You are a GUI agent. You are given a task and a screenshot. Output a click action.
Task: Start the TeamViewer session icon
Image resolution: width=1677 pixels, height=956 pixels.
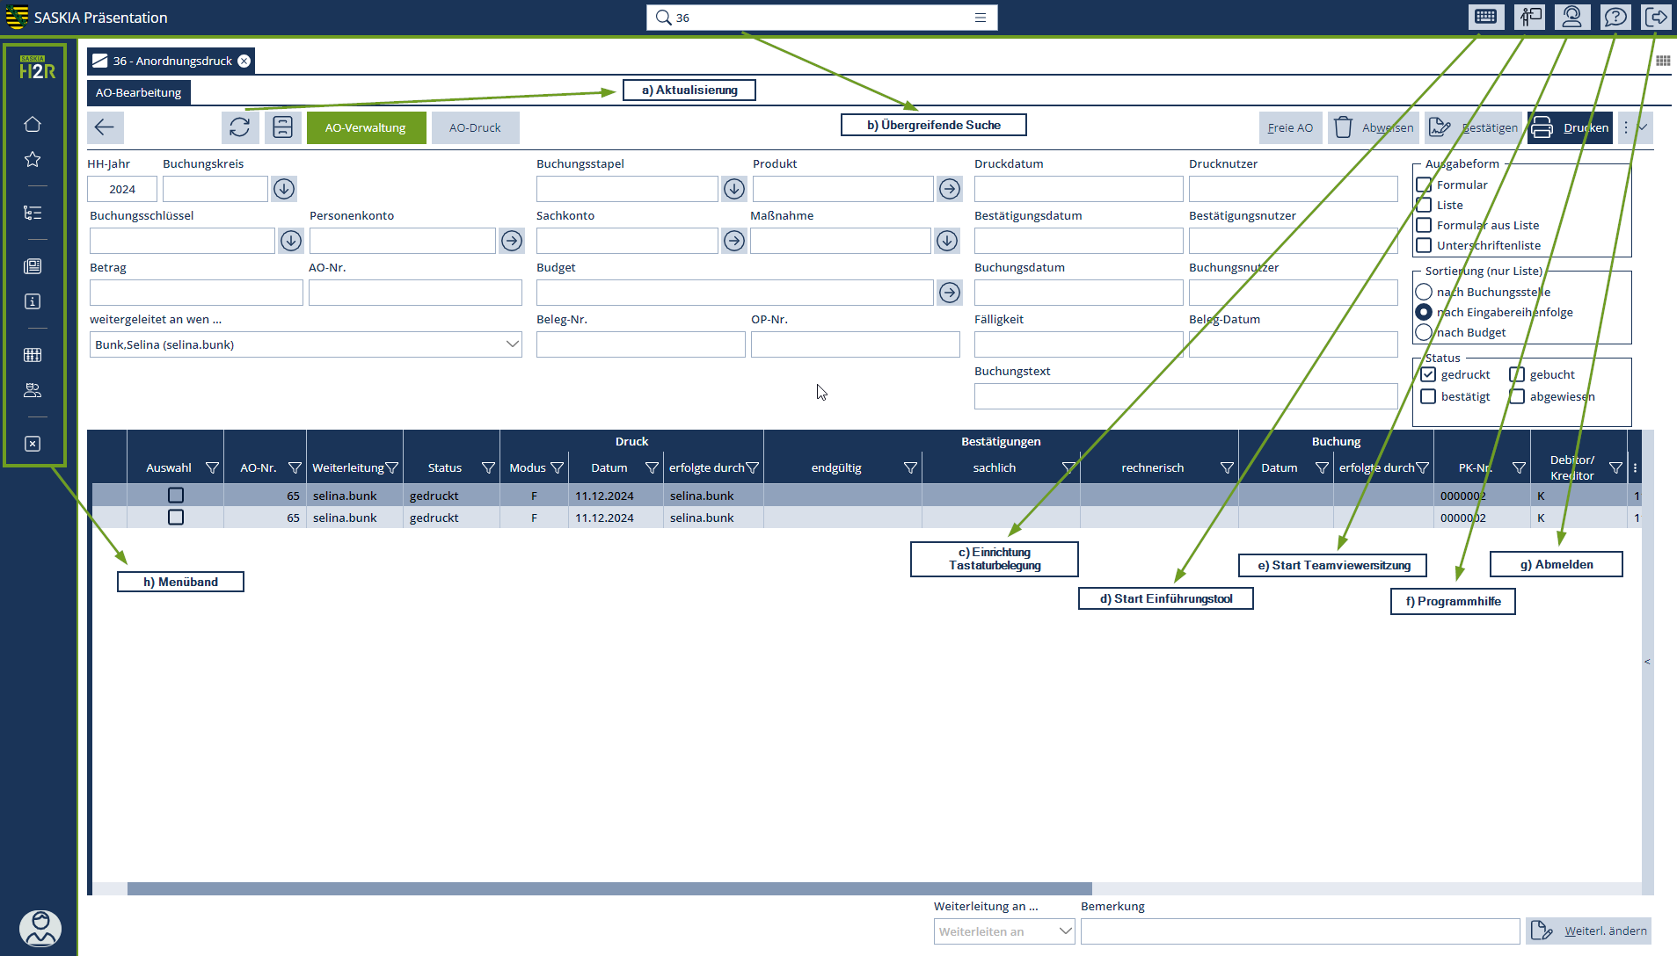tap(1571, 17)
